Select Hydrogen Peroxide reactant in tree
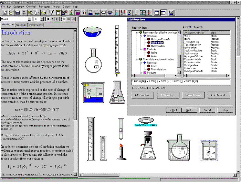241x182 pixels. [160, 39]
